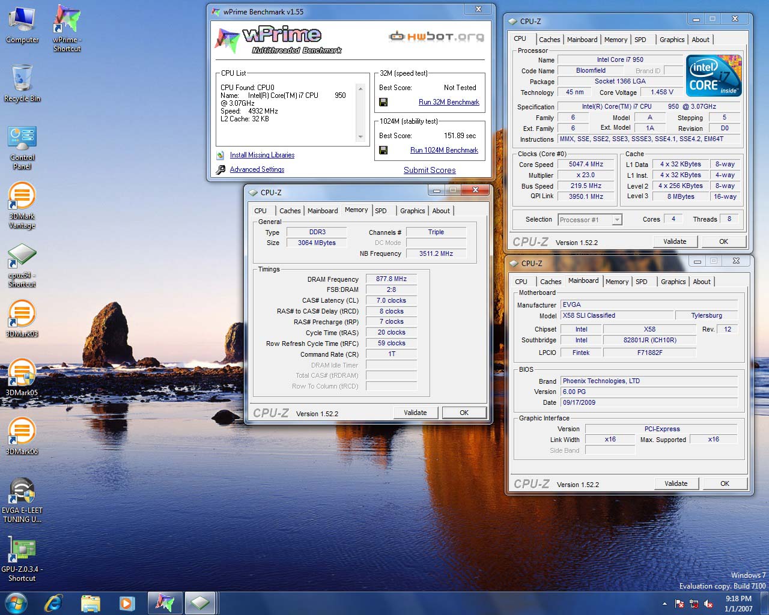The image size is (769, 615).
Task: Click Validate in CPU-Z Memory window
Action: (415, 413)
